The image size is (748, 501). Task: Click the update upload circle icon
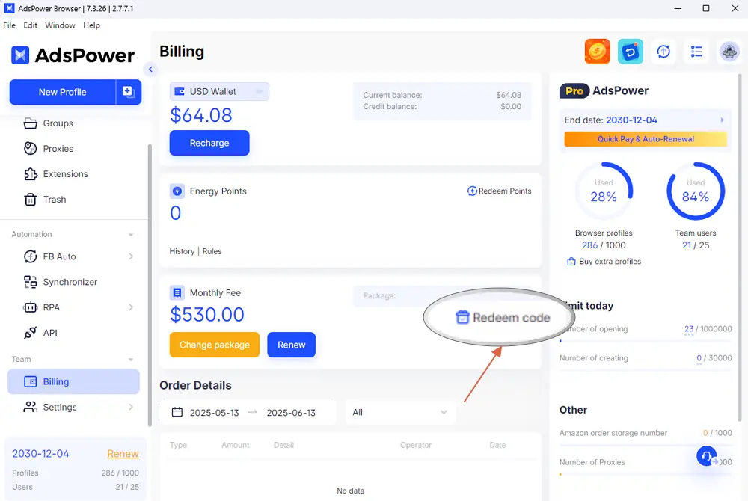(x=663, y=51)
